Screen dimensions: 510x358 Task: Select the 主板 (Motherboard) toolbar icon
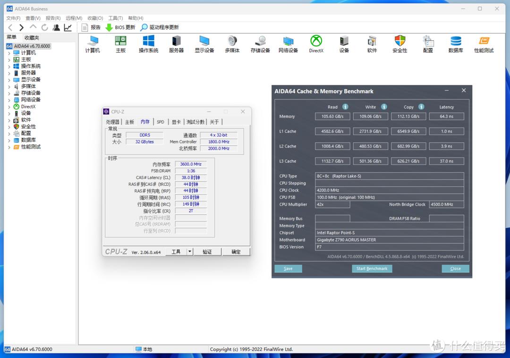(x=120, y=45)
